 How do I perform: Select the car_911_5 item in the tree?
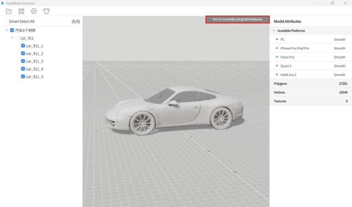(x=34, y=76)
